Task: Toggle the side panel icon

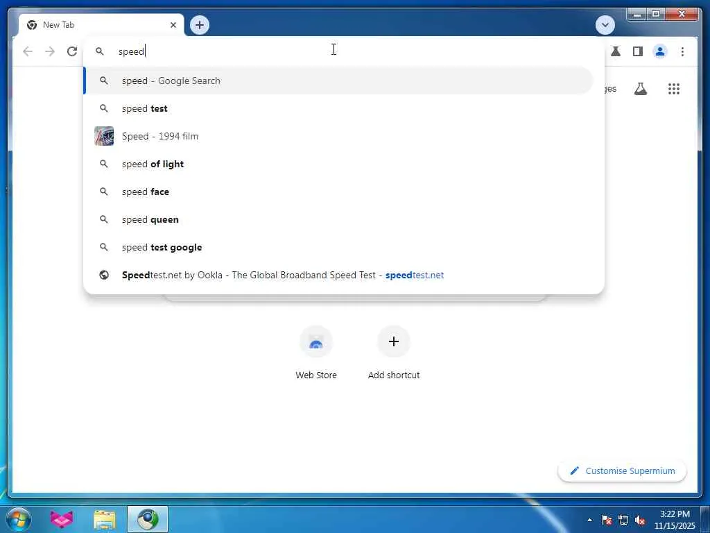Action: (638, 51)
